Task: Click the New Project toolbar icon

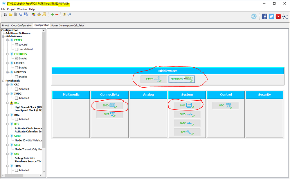Action: (5, 14)
